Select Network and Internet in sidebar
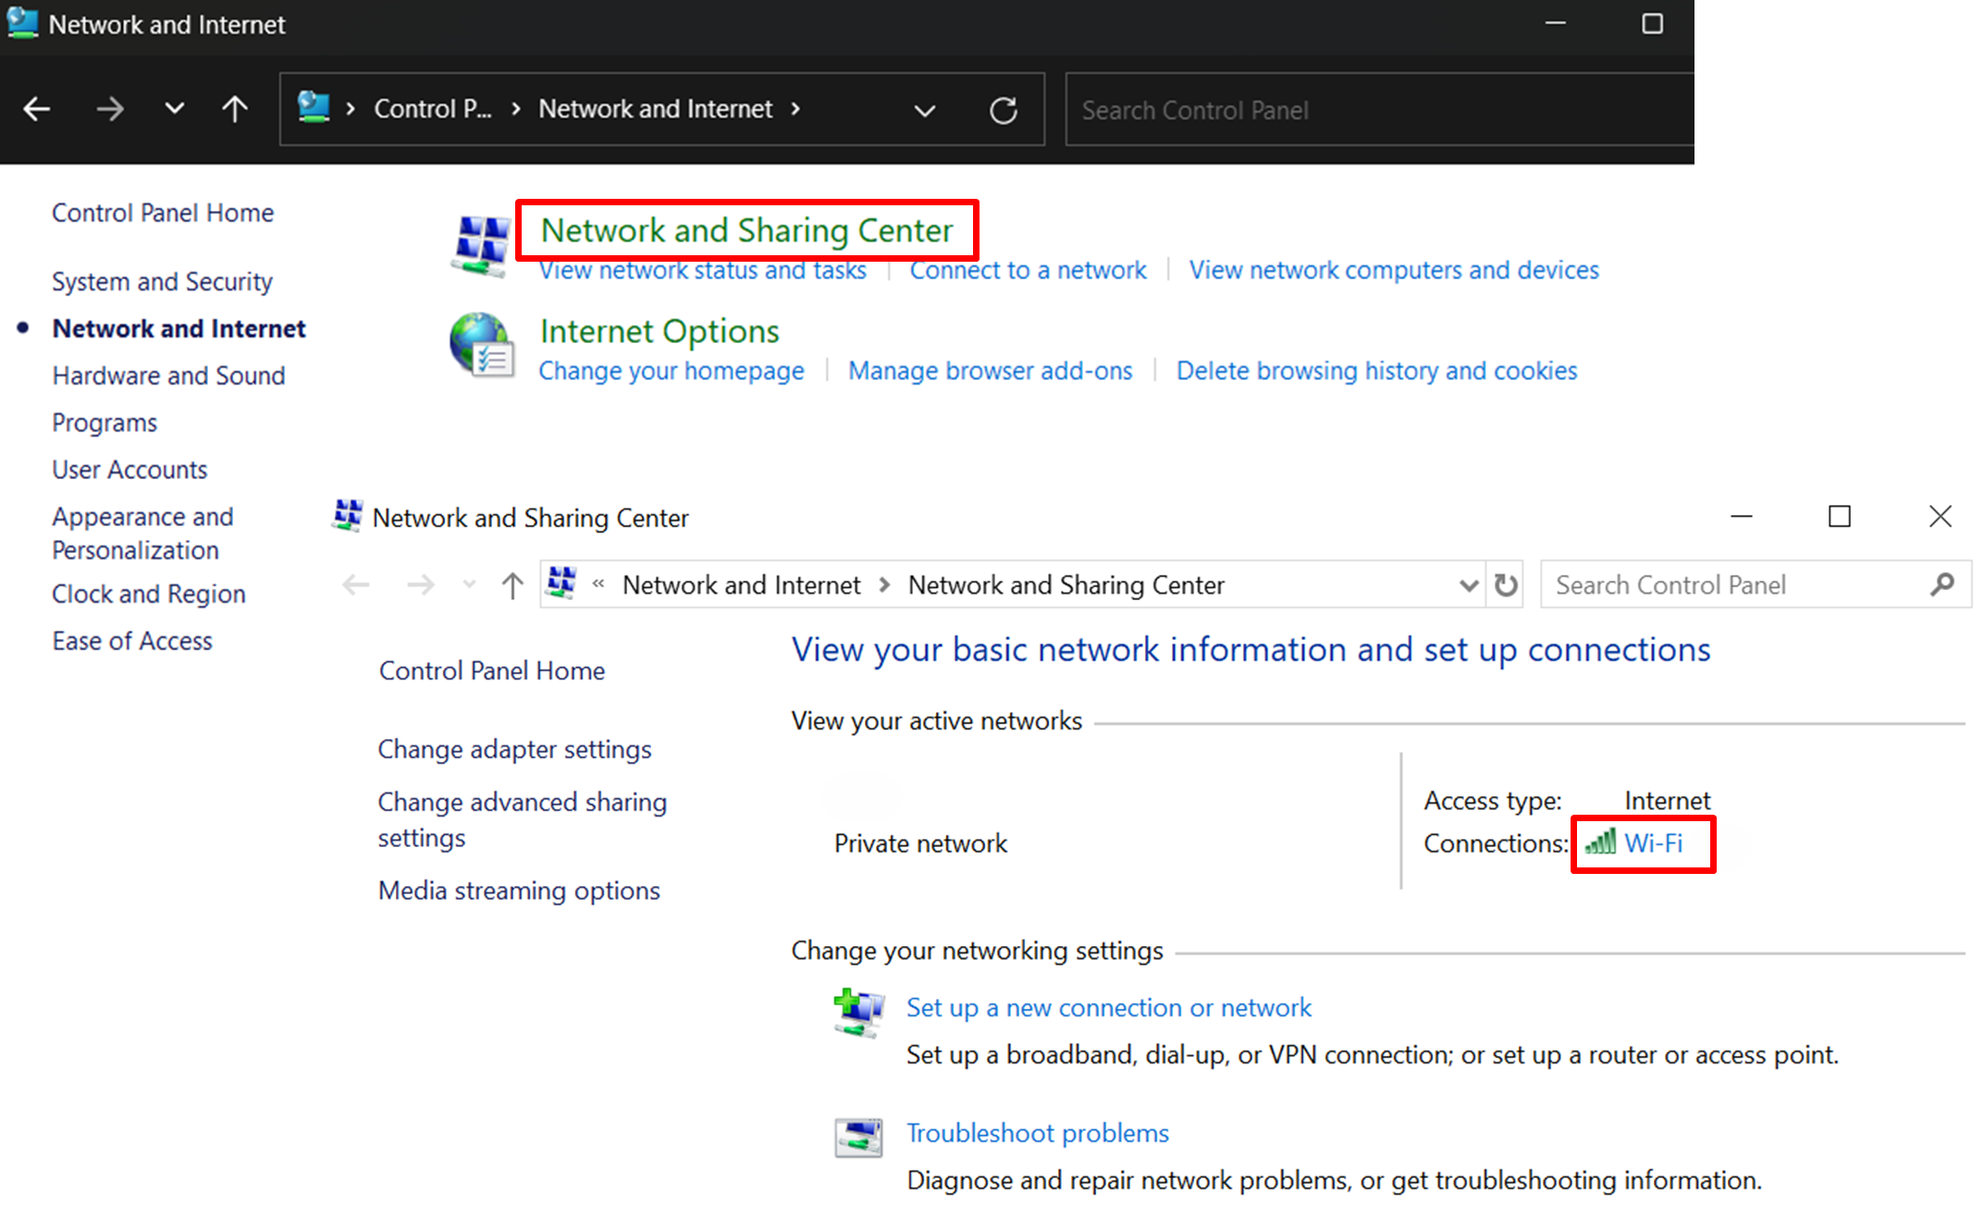The image size is (1984, 1229). [x=179, y=328]
